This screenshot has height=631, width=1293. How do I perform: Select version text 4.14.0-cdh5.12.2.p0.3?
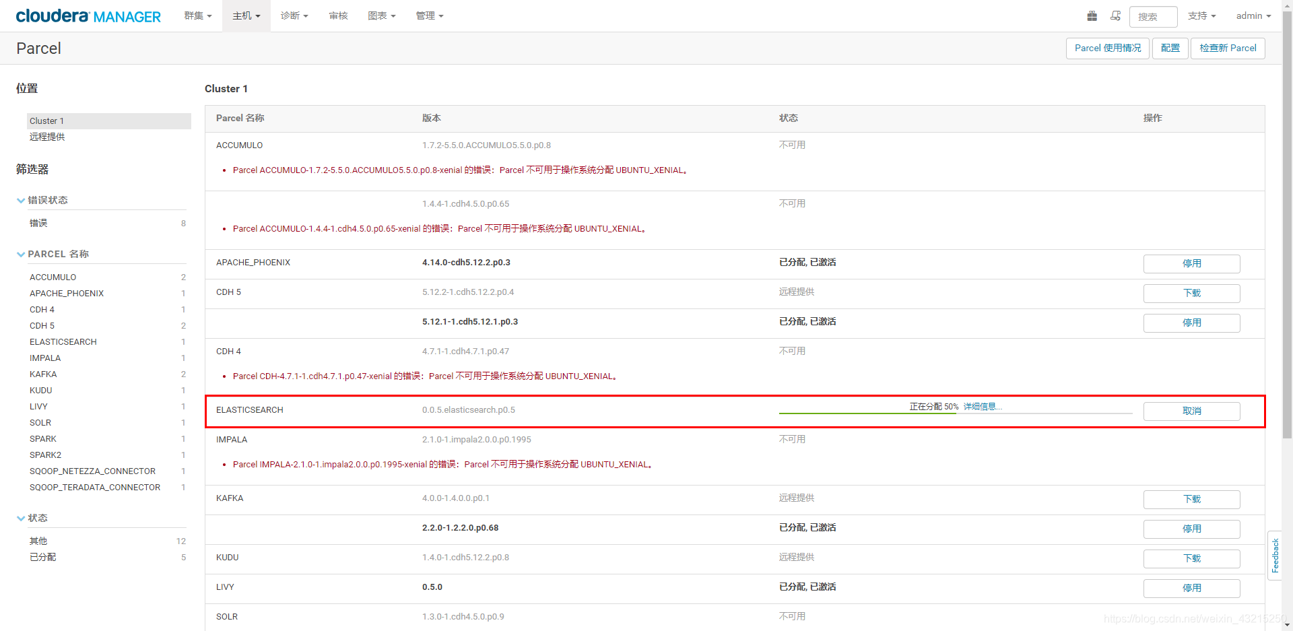coord(466,263)
